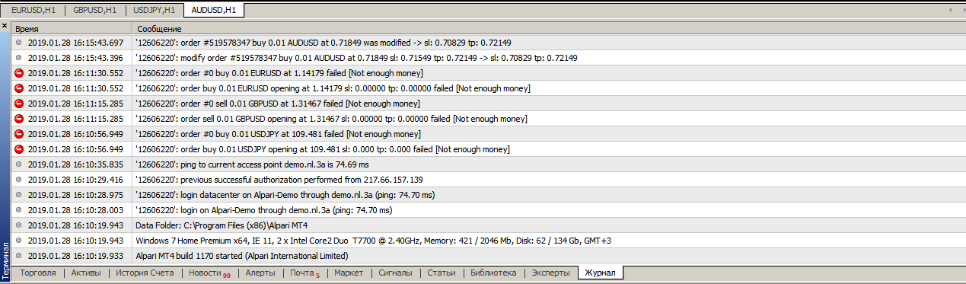Screen dimensions: 966x284
Task: Open the Статьи tab
Action: pos(442,273)
